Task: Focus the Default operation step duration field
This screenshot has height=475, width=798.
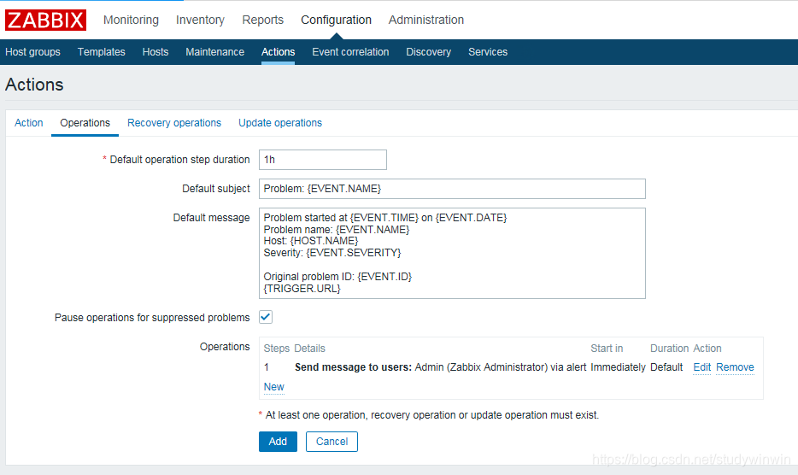Action: pos(323,160)
